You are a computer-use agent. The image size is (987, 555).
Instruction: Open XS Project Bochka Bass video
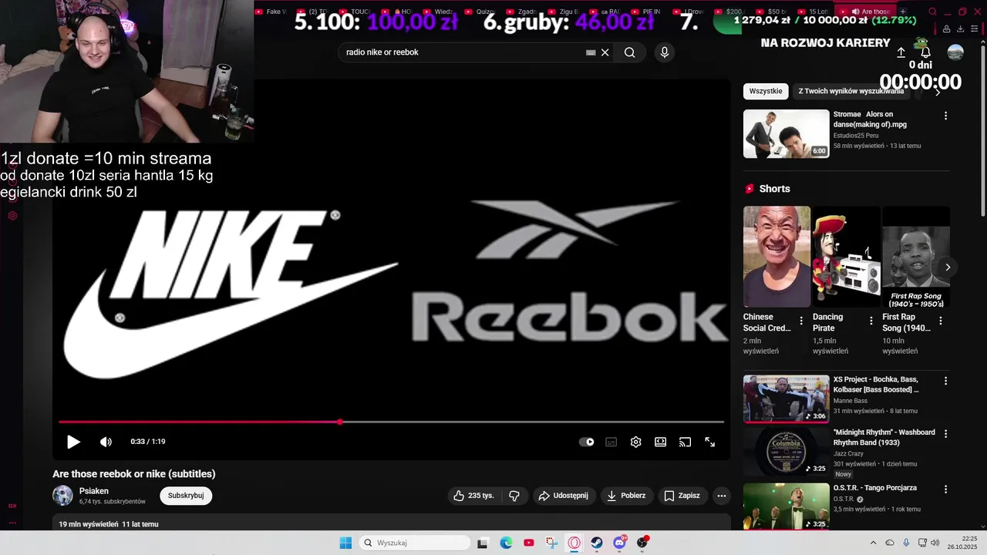[x=786, y=399]
